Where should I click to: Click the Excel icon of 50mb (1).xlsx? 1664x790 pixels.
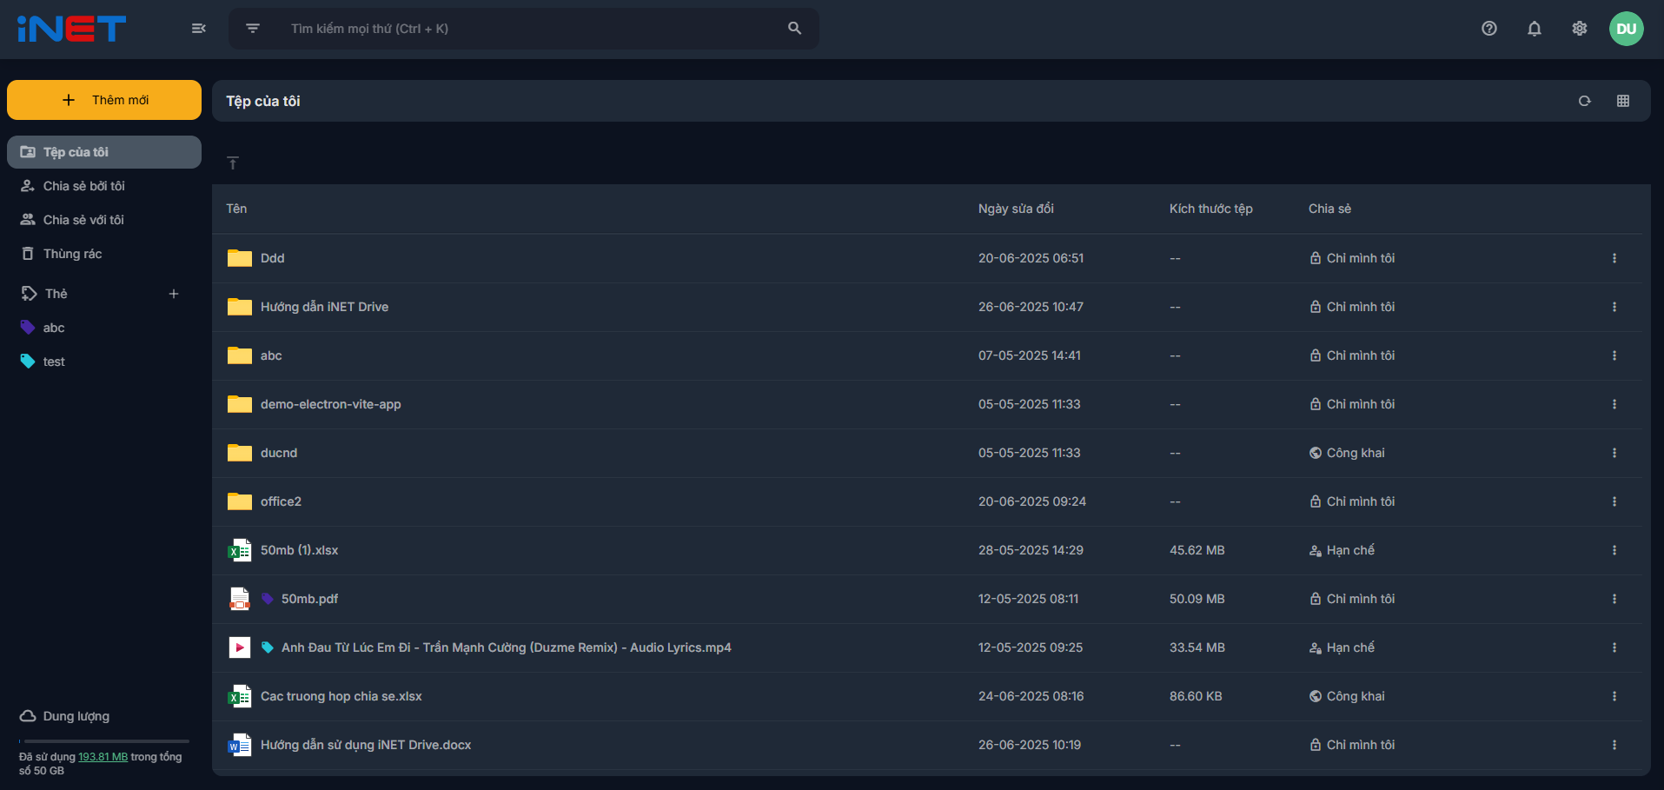239,550
